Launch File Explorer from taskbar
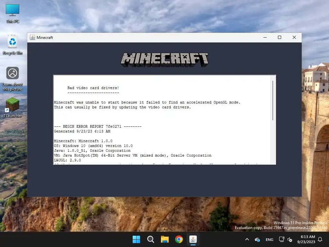 pyautogui.click(x=165, y=239)
